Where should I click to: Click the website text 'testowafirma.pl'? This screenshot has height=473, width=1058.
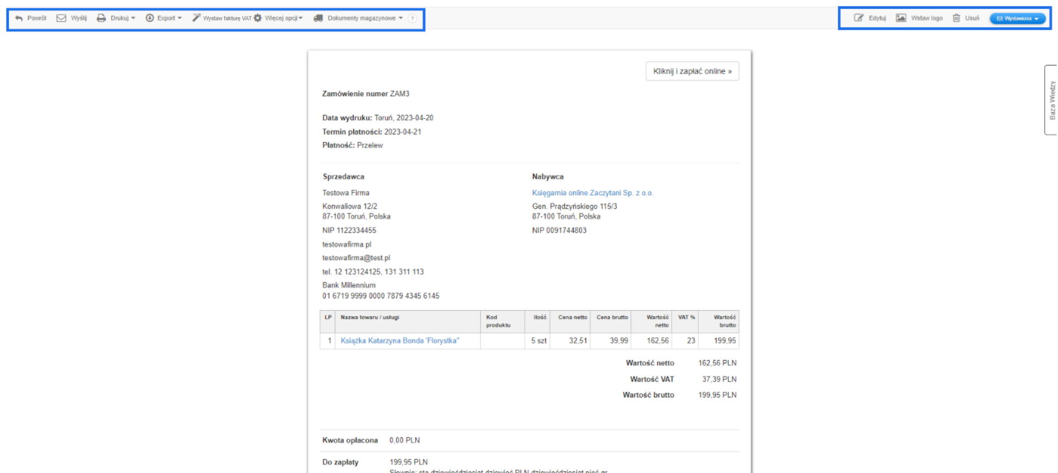tap(347, 244)
